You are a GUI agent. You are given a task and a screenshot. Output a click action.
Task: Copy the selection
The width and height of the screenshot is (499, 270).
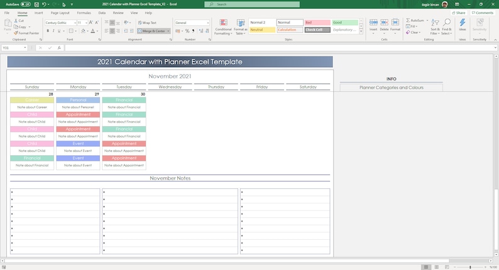click(x=20, y=27)
